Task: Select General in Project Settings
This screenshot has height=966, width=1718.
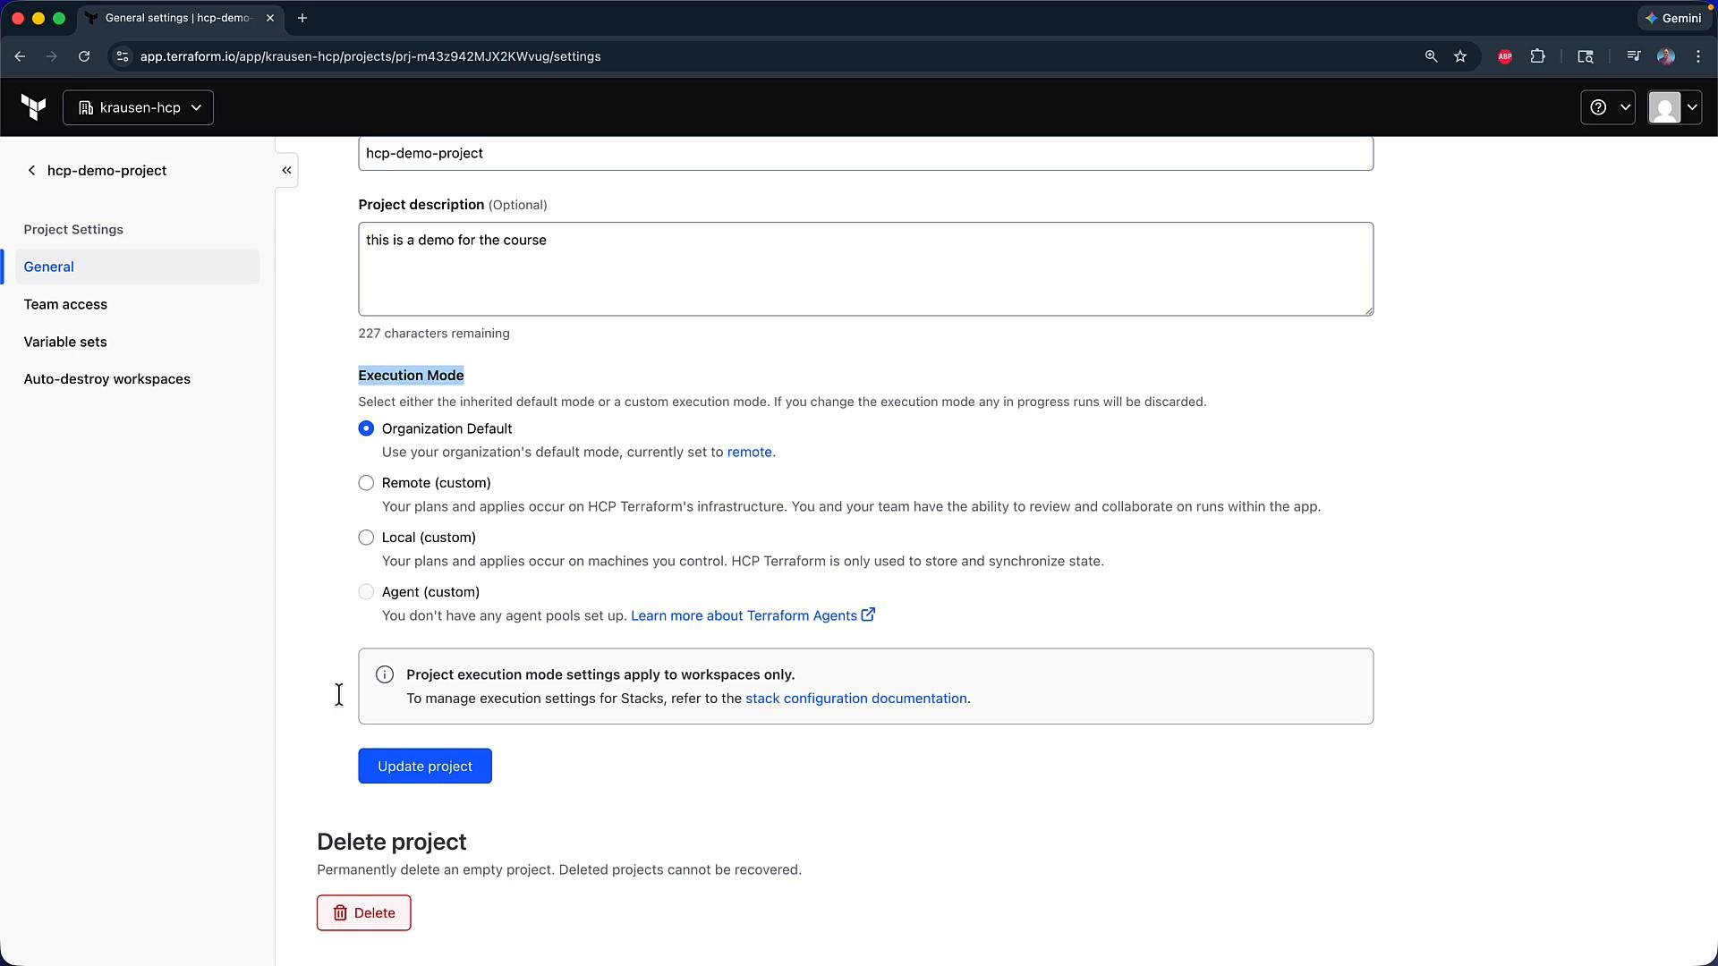Action: pos(138,267)
